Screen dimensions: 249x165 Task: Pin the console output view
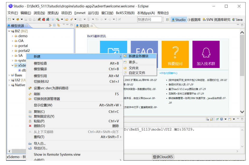(x=217, y=119)
